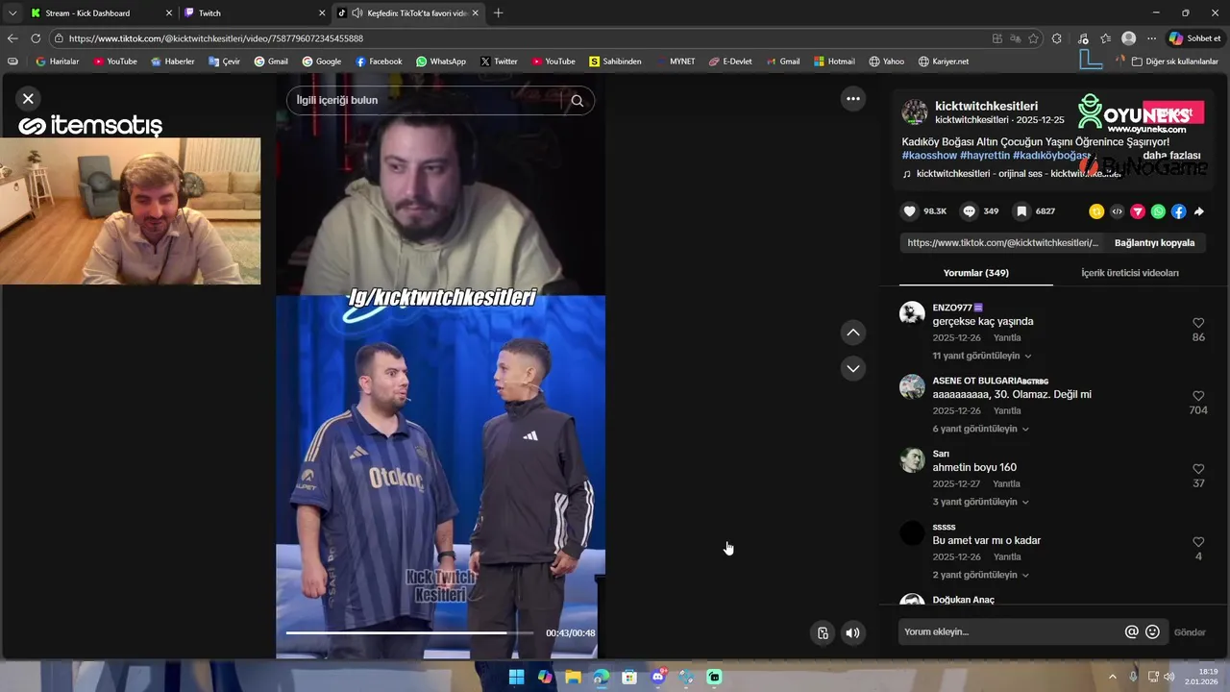Like ENZO977's comment heart
This screenshot has height=692, width=1230.
pyautogui.click(x=1198, y=323)
